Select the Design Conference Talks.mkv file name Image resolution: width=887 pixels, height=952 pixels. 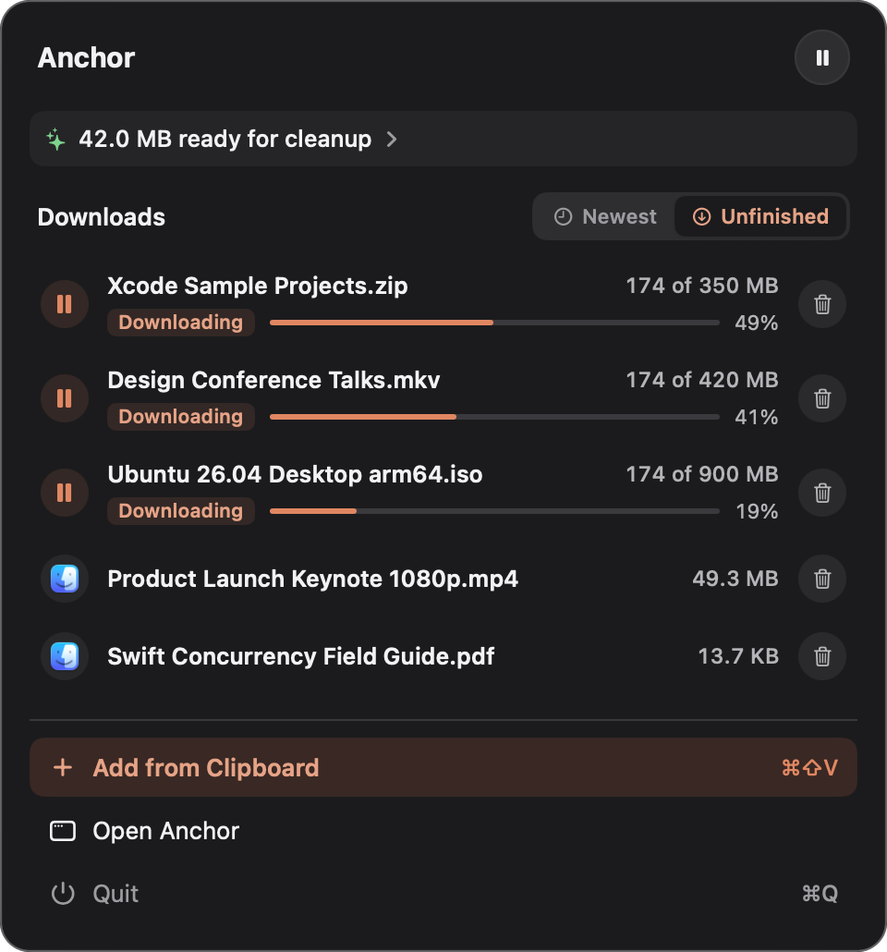point(273,380)
